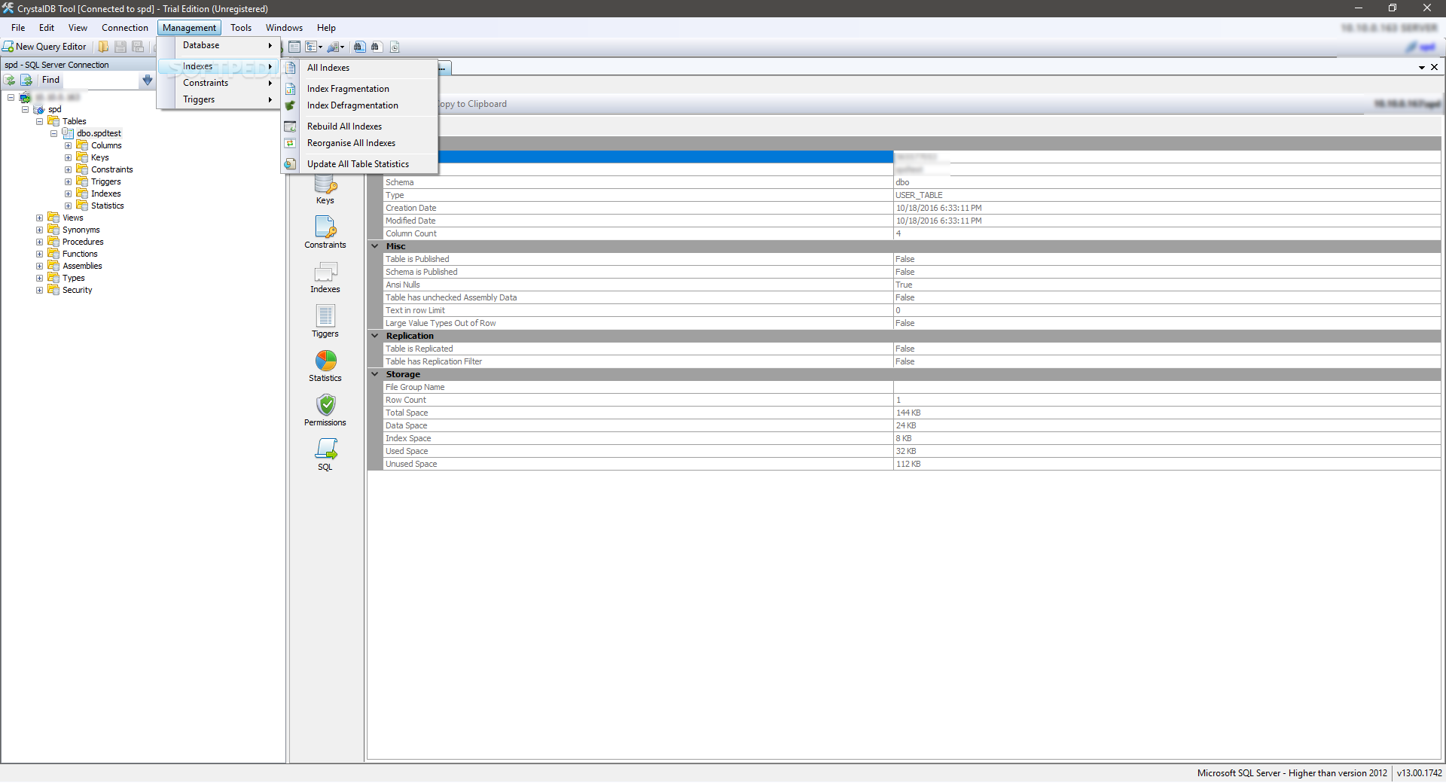Select the Assemblies folder
Screen dimensions: 1446x783
(82, 266)
